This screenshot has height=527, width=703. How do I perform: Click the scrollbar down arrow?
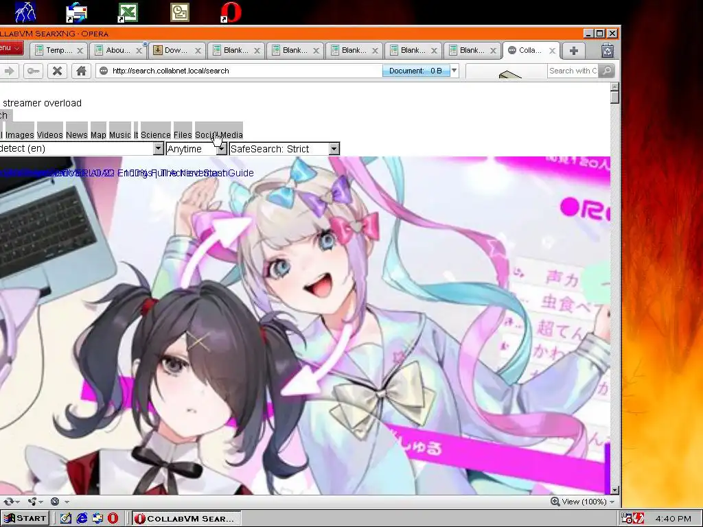[614, 490]
